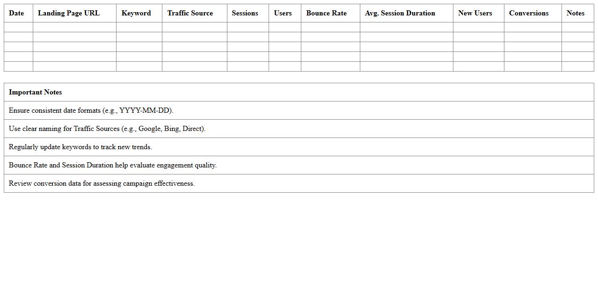Select the Traffic Source header cell
598x304 pixels.
click(x=190, y=13)
